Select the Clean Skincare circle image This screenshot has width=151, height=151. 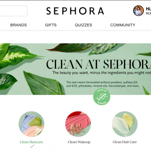pyautogui.click(x=32, y=124)
